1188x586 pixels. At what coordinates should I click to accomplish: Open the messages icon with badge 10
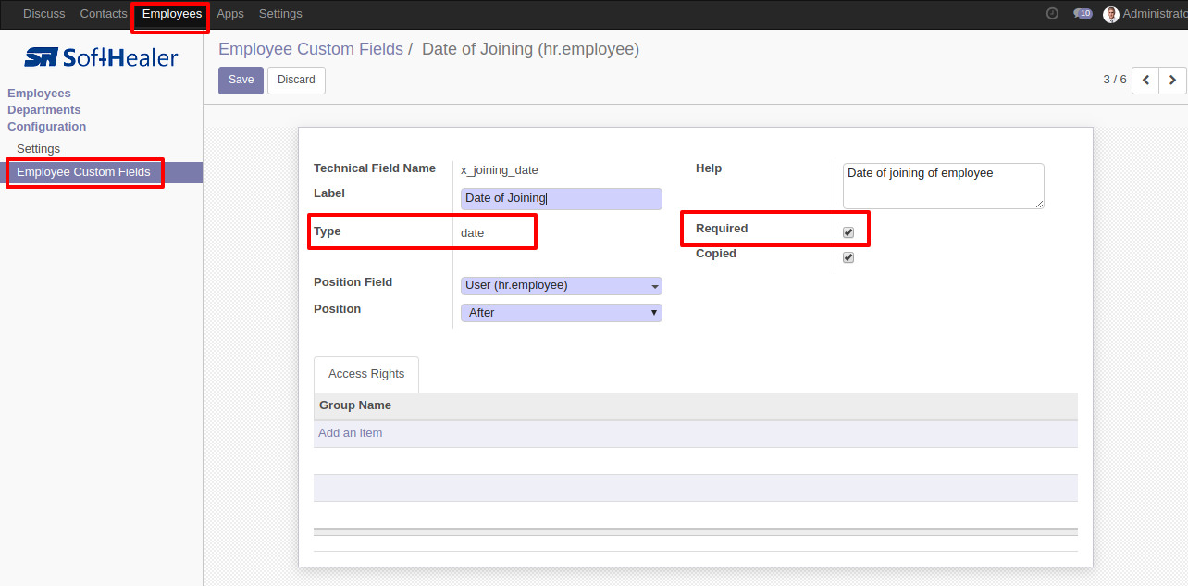(x=1083, y=14)
